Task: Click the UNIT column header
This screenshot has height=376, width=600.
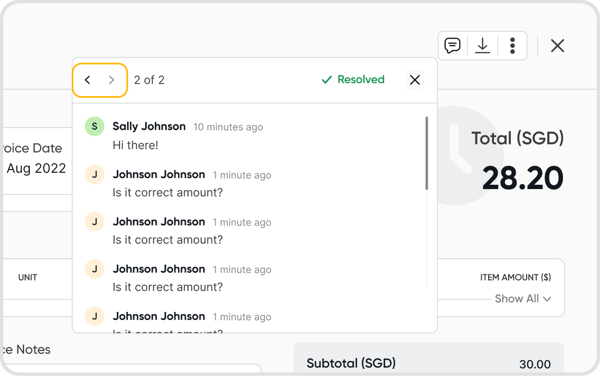Action: point(28,277)
